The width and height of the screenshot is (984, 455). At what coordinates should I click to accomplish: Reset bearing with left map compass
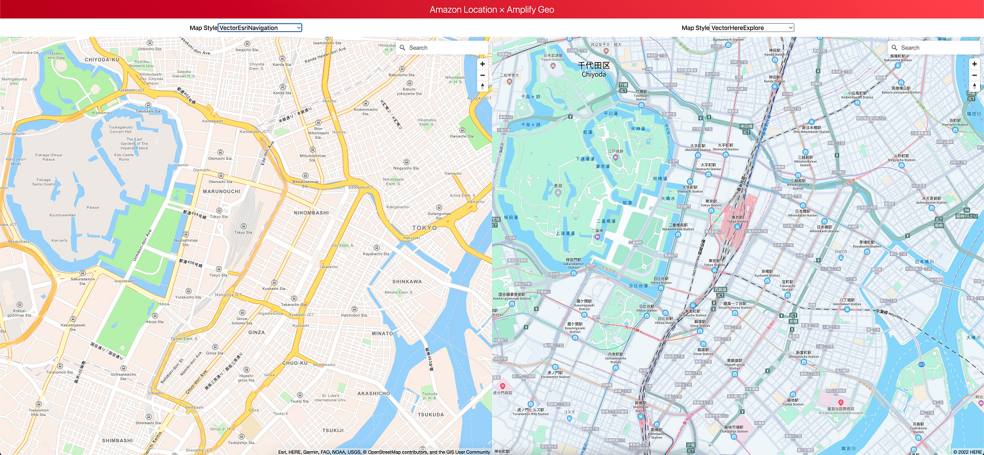pyautogui.click(x=482, y=86)
